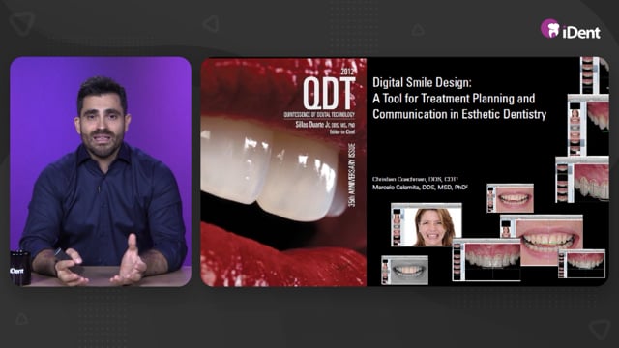This screenshot has height=348, width=619.
Task: Click the QDT magazine cover image
Action: pyautogui.click(x=283, y=172)
